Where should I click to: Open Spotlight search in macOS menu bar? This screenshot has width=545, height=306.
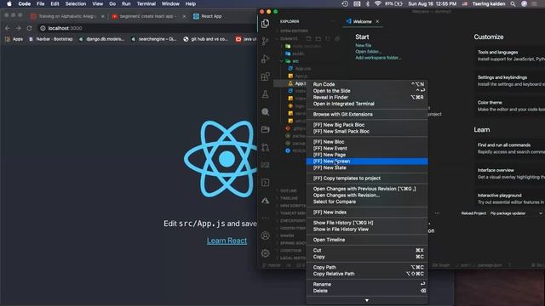[513, 3]
